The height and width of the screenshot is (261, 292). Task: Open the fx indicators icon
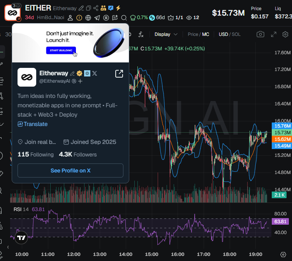tap(141, 34)
